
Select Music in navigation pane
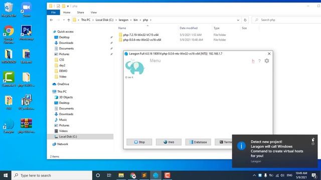tap(63, 120)
